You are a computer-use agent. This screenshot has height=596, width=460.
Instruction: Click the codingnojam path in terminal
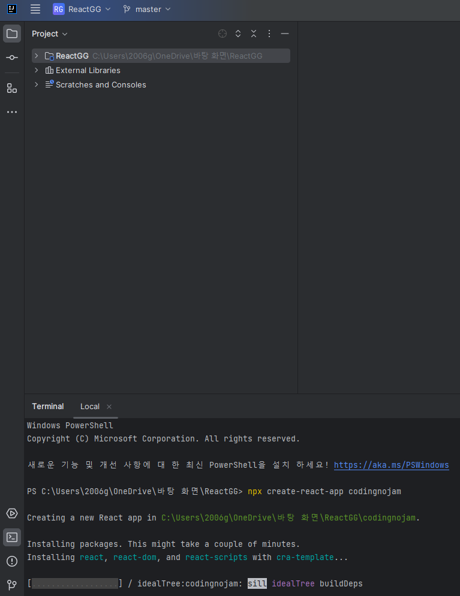(x=288, y=518)
